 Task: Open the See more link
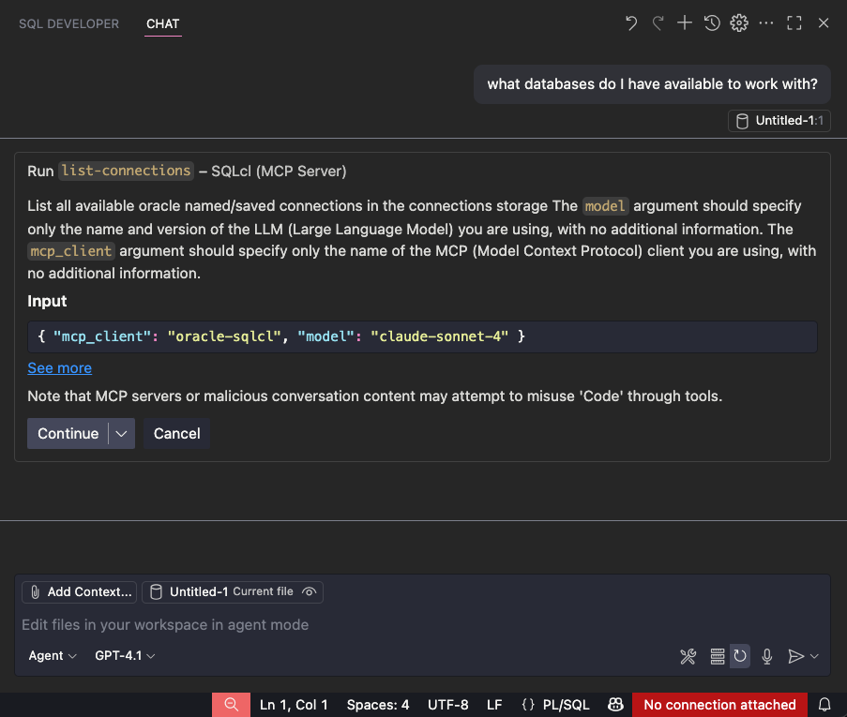(x=59, y=368)
